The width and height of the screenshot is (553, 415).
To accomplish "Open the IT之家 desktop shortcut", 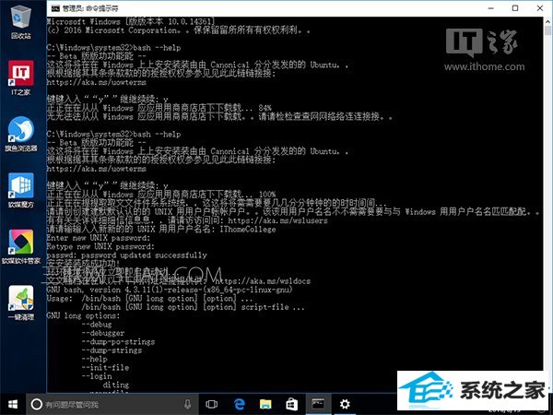I will pyautogui.click(x=21, y=77).
